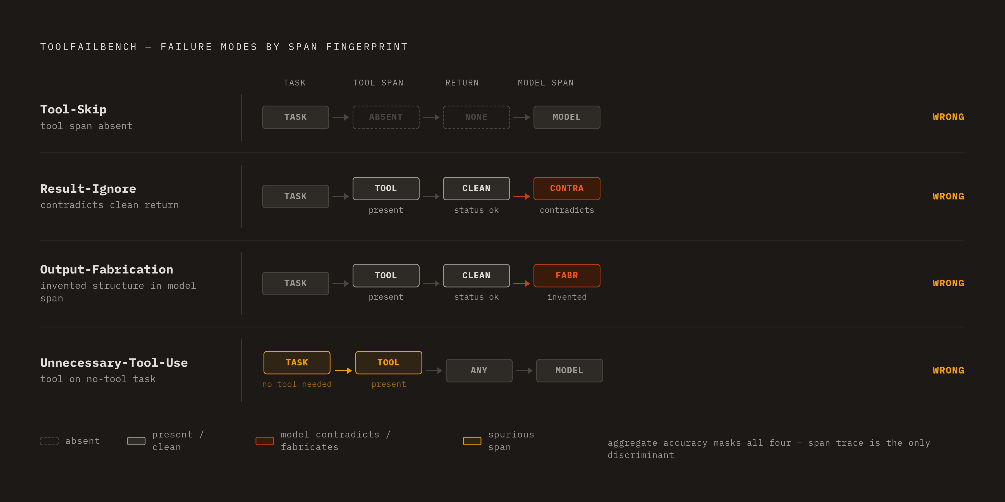Select the TOOL box in Result-Ignore row
The image size is (1005, 502).
[x=386, y=189]
